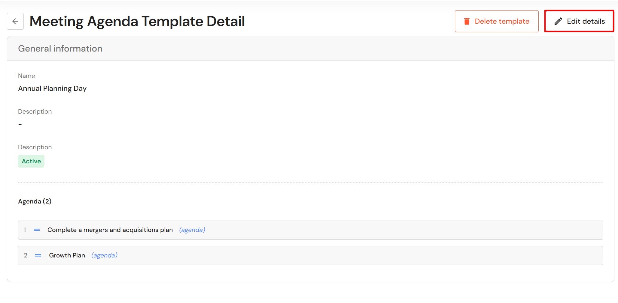This screenshot has height=303, width=618.
Task: Click the drag handle beside Growth Plan
Action: pos(38,255)
